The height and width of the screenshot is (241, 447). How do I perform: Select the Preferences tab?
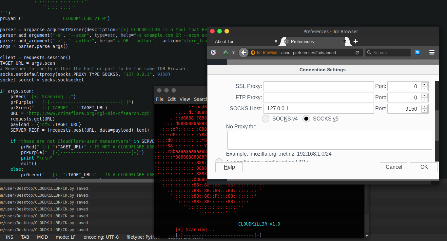pos(315,41)
